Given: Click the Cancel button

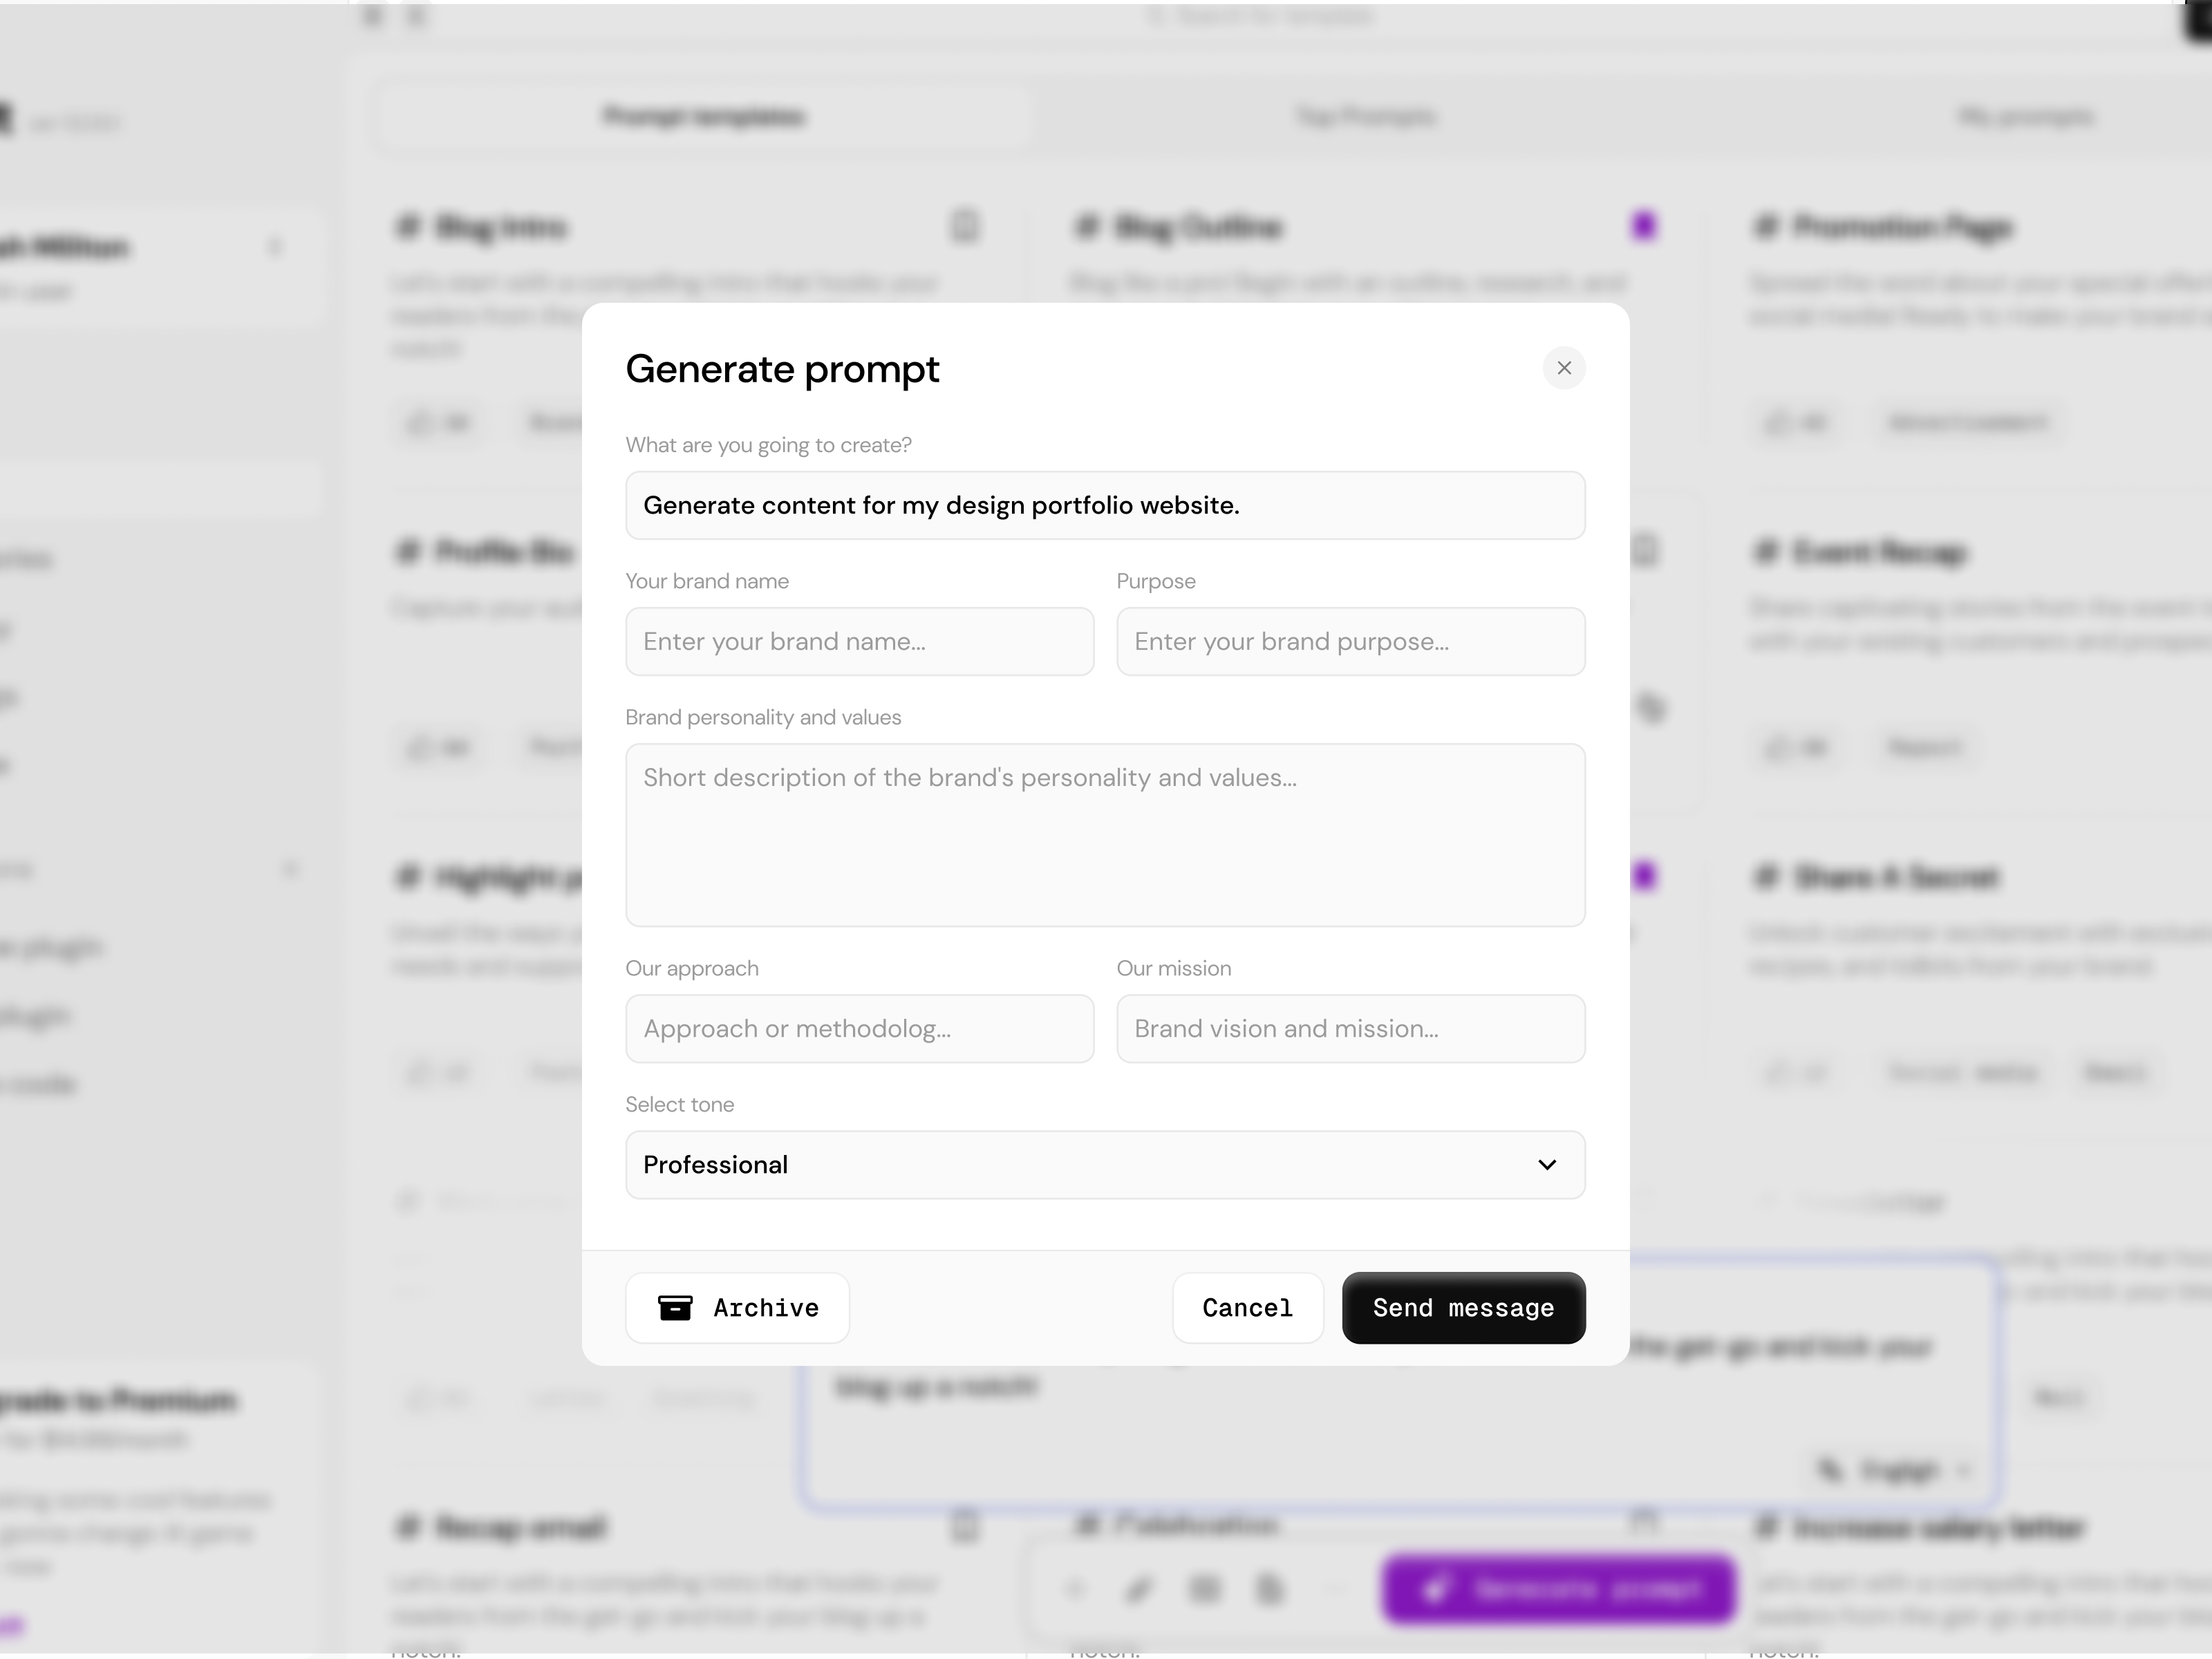Looking at the screenshot, I should tap(1247, 1308).
